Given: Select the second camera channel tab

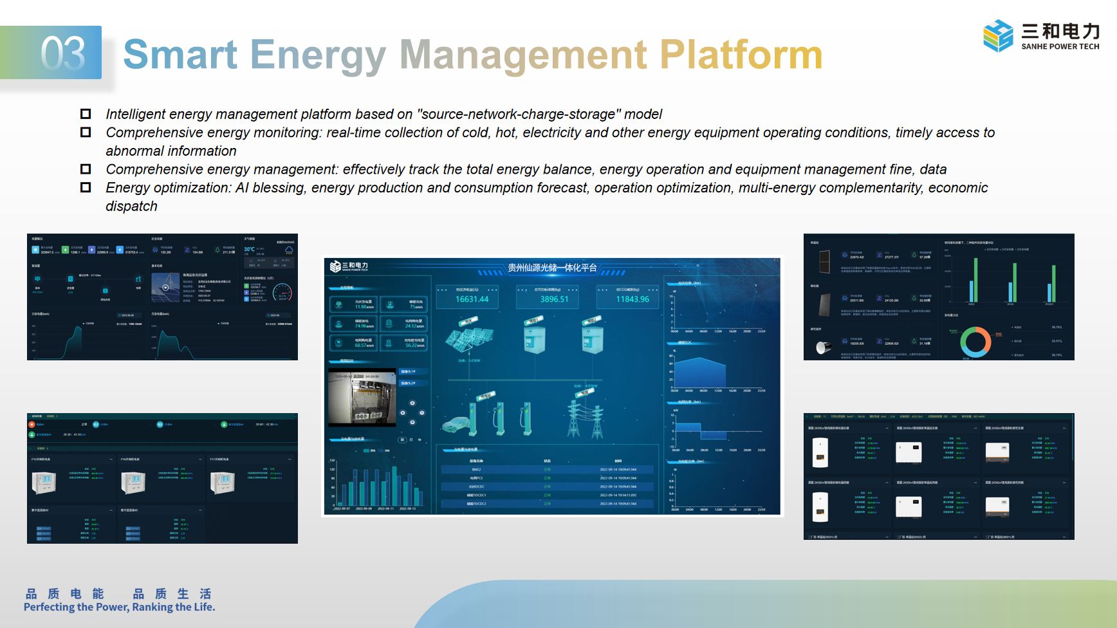Looking at the screenshot, I should point(408,383).
